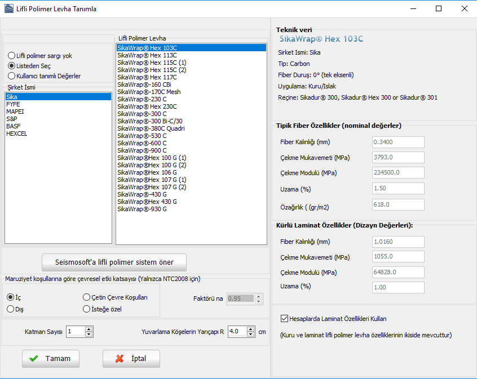Screen dimensions: 477x379
Task: Select SikaWrap-930 G list entry
Action: (142, 209)
